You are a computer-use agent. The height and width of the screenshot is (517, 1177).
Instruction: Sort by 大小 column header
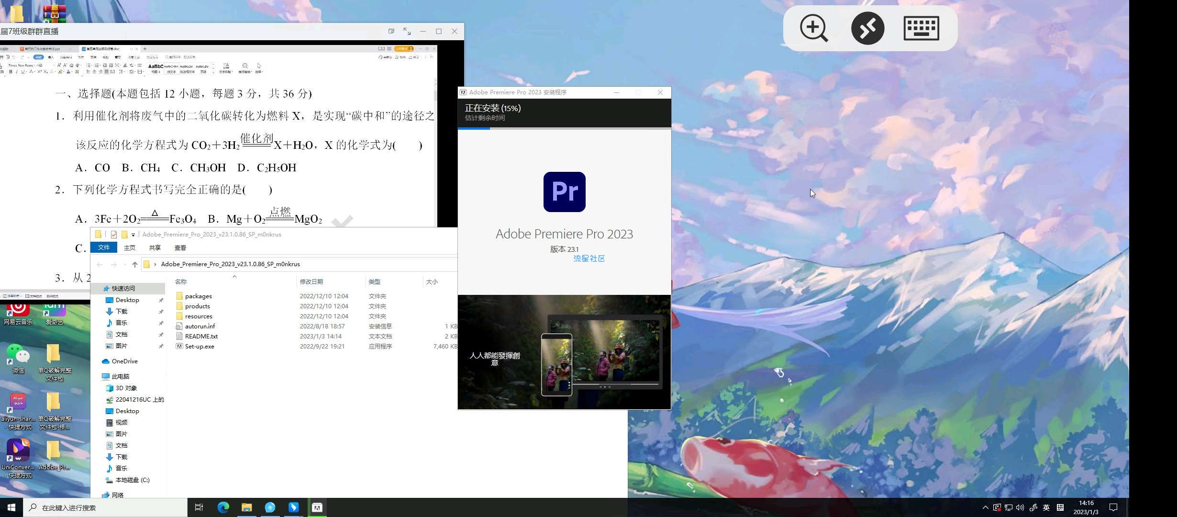coord(432,282)
